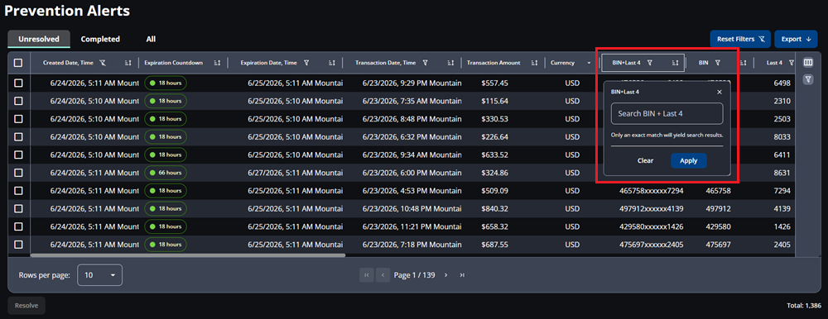The image size is (828, 319).
Task: Switch to the All tab
Action: pos(151,39)
